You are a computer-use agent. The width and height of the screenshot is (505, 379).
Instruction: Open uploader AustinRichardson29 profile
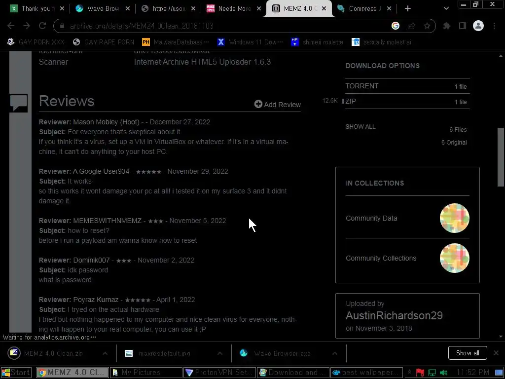[394, 315]
